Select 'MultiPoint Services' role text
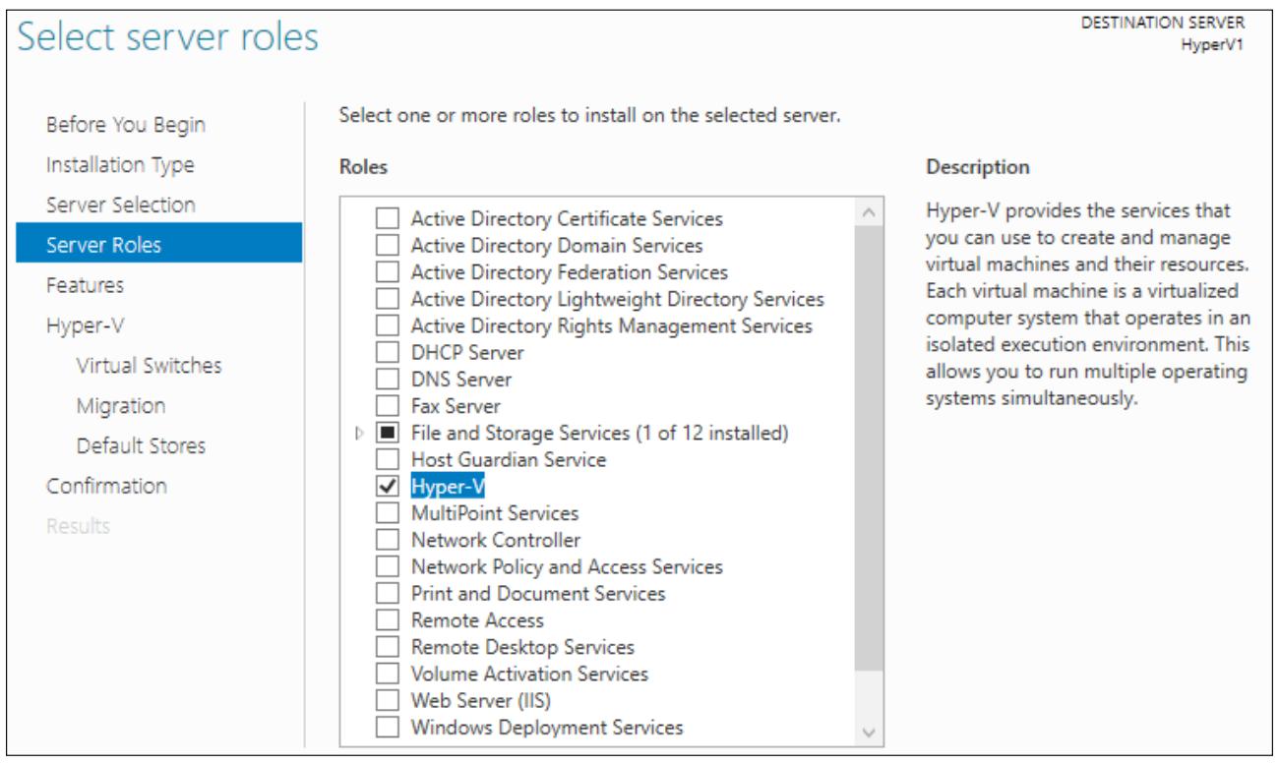 495,513
